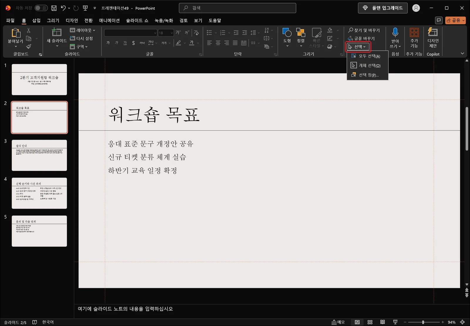Decrease list indent level icon
470x326 pixels.
point(236,33)
